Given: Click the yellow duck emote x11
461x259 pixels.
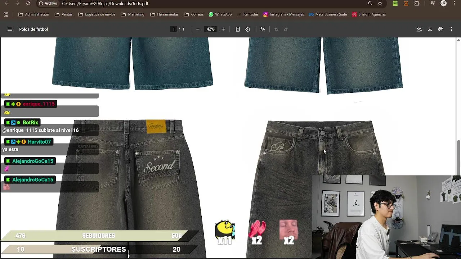Looking at the screenshot, I should [x=225, y=232].
